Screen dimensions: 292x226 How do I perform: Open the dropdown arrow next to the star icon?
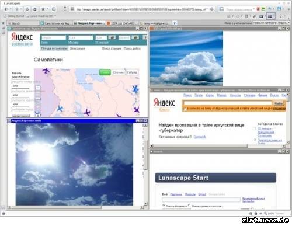48,9
